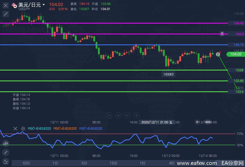
Task: Switch to the 分时 timeframe tab
Action: pyautogui.click(x=26, y=163)
